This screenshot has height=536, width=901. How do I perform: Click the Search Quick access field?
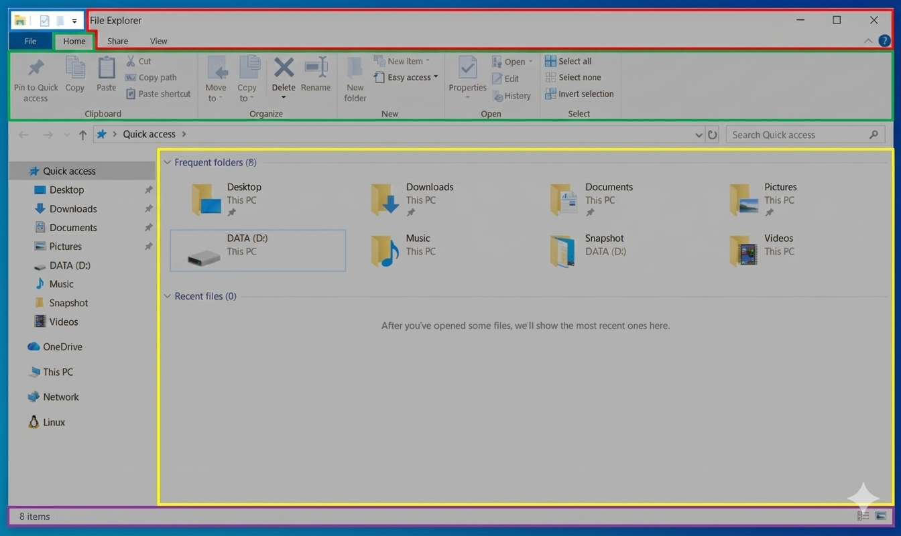point(805,135)
